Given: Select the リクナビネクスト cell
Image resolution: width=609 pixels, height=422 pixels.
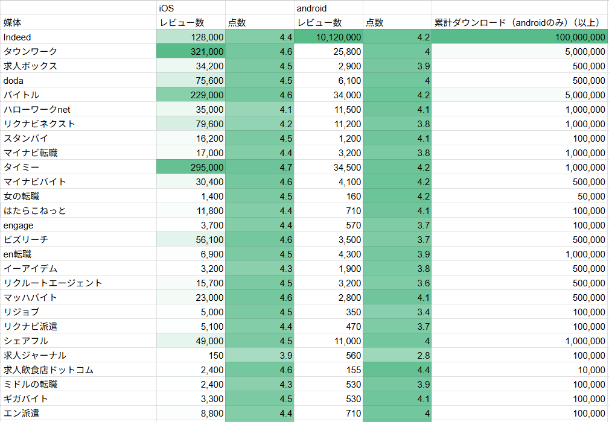Looking at the screenshot, I should (x=78, y=124).
